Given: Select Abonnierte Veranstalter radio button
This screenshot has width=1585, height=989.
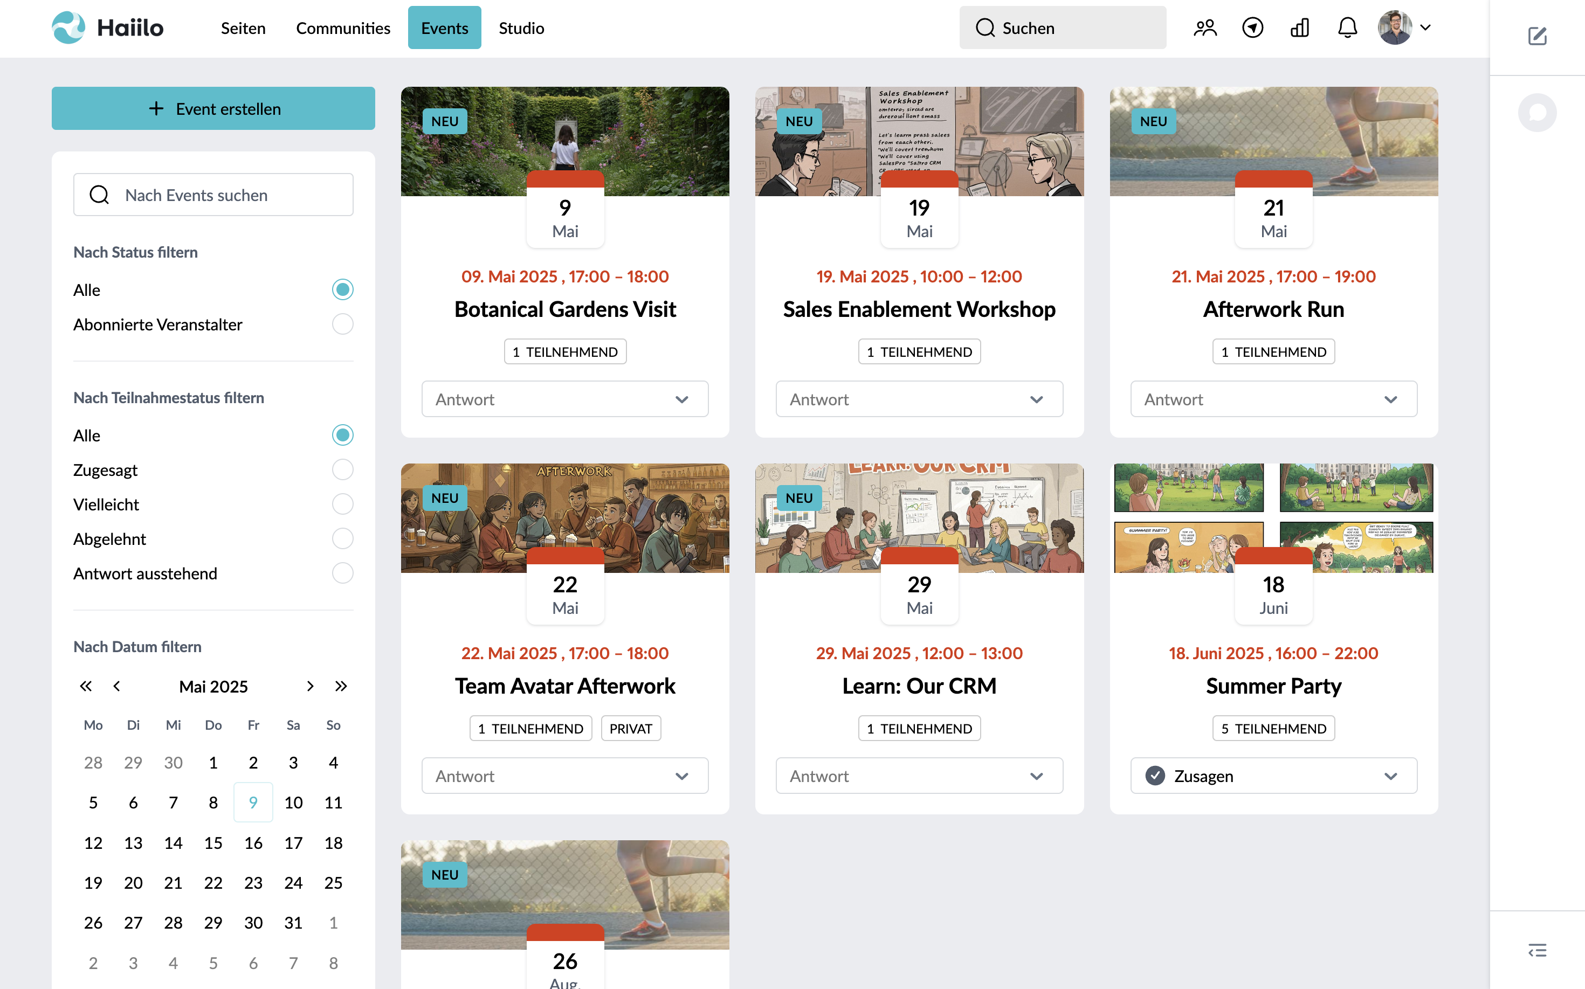Looking at the screenshot, I should coord(342,324).
